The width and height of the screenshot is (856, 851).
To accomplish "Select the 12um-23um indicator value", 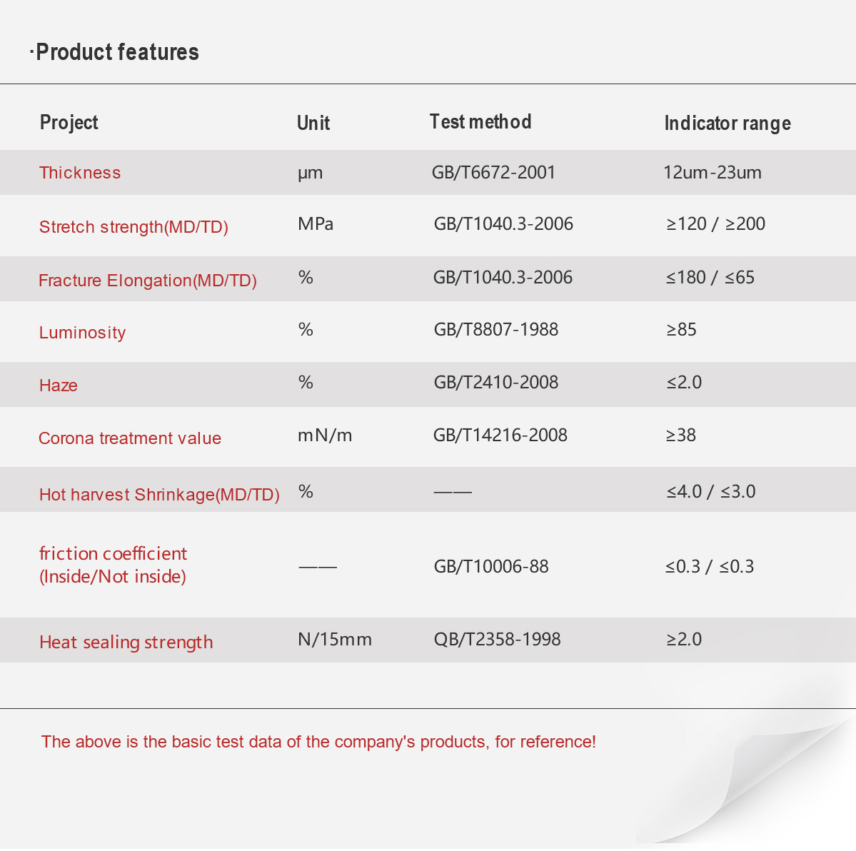I will tap(713, 173).
